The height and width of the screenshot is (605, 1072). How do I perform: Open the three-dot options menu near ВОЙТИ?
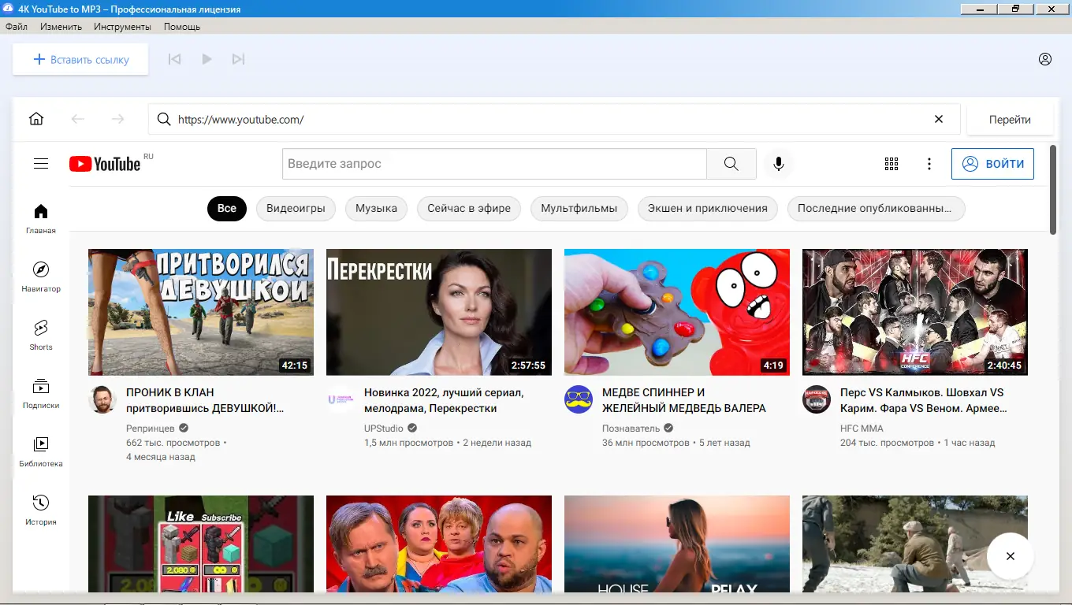(929, 164)
